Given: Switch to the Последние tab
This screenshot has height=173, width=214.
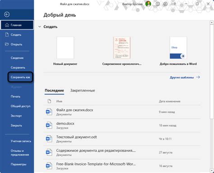Looking at the screenshot, I should 54,91.
